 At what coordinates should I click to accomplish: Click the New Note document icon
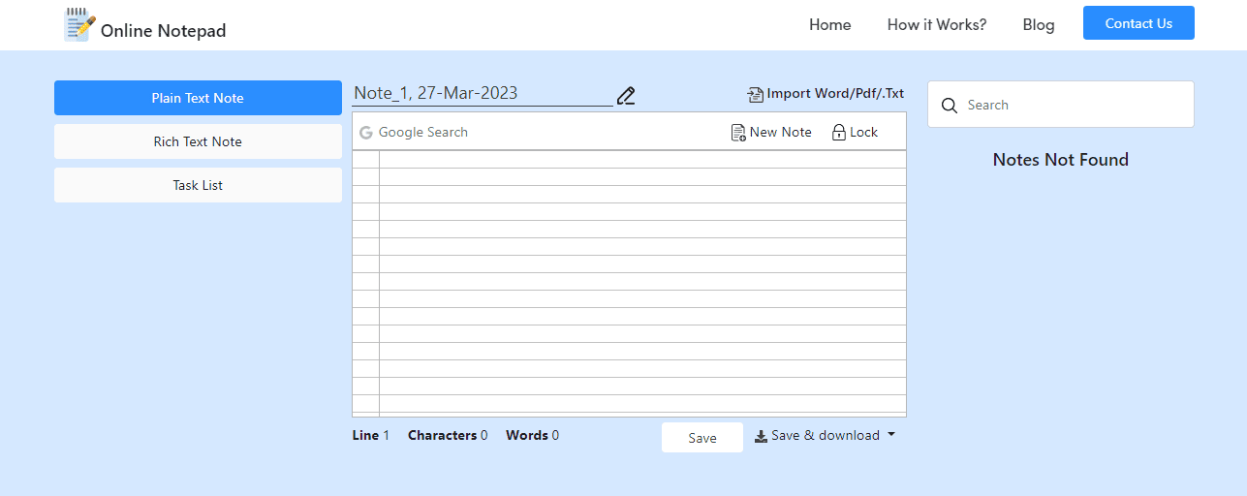pyautogui.click(x=738, y=133)
